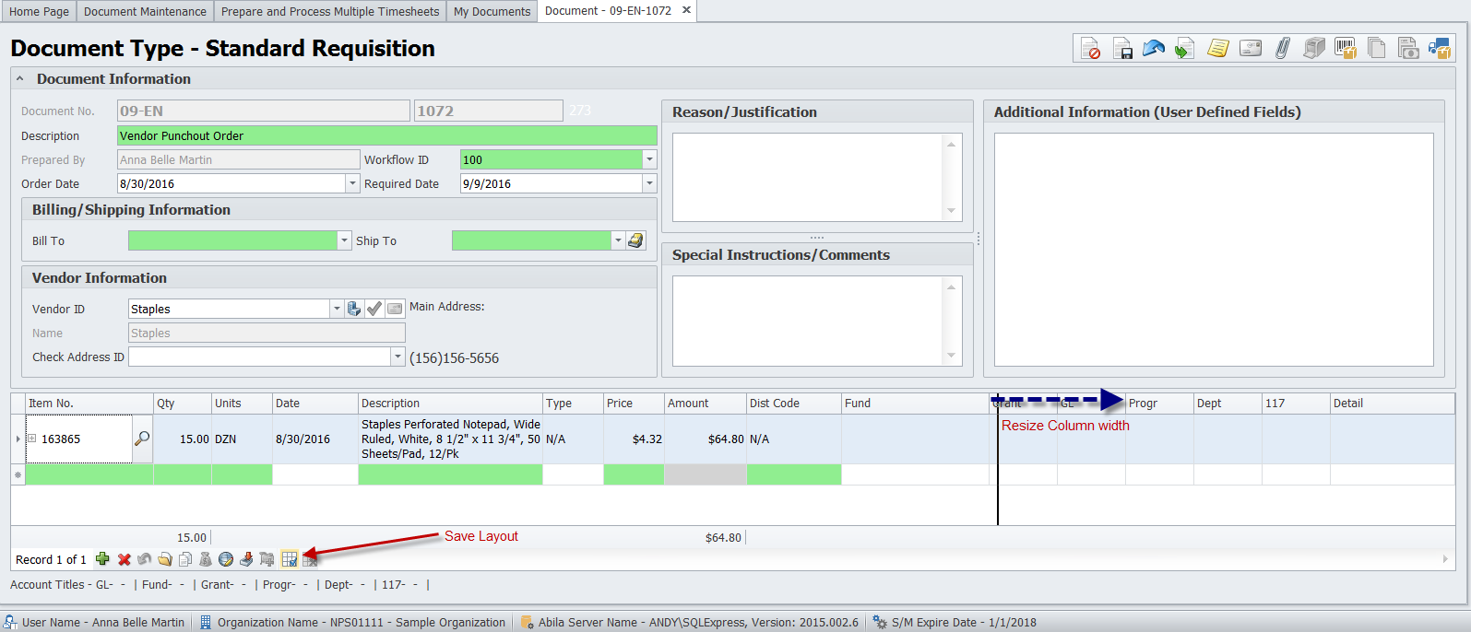Click the printer icon in top toolbar

point(1313,49)
